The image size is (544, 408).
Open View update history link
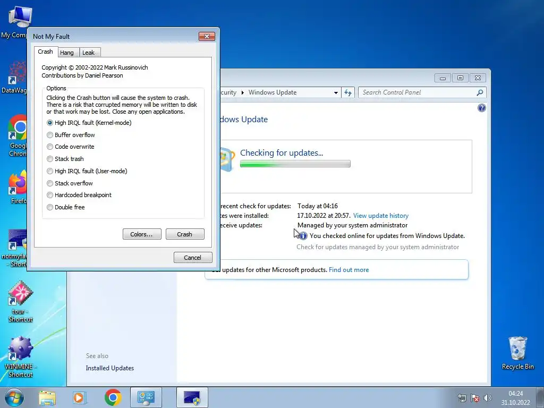tap(380, 216)
